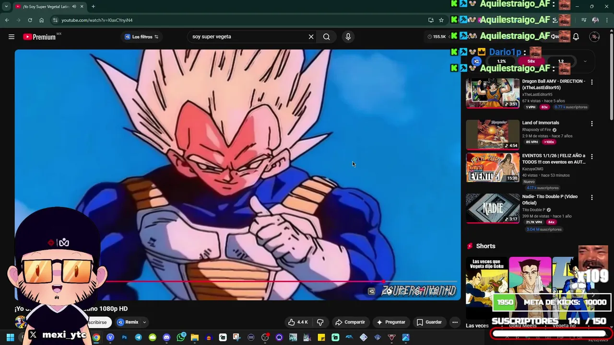This screenshot has height=345, width=614.
Task: Open KazuyaOMG channel link
Action: click(x=533, y=169)
